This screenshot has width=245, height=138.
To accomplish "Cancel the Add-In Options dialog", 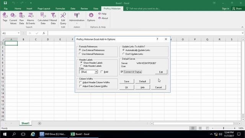I will pos(158,87).
